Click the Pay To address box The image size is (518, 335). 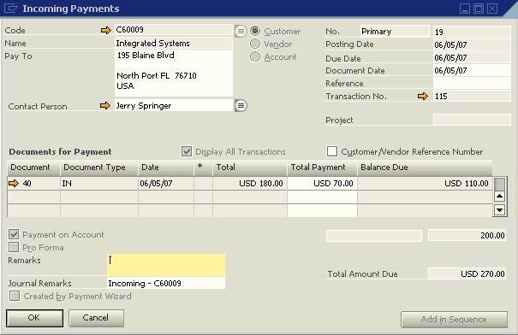[x=174, y=73]
